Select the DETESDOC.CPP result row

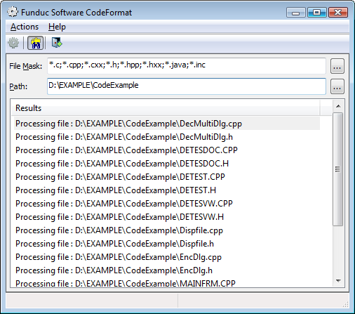tap(167, 150)
